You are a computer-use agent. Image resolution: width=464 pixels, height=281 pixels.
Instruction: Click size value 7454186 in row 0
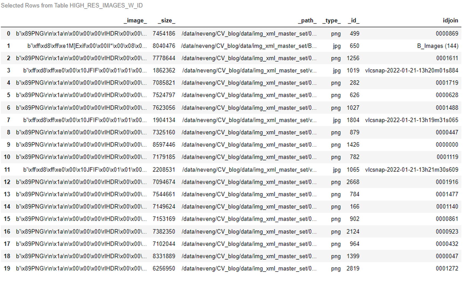(164, 33)
